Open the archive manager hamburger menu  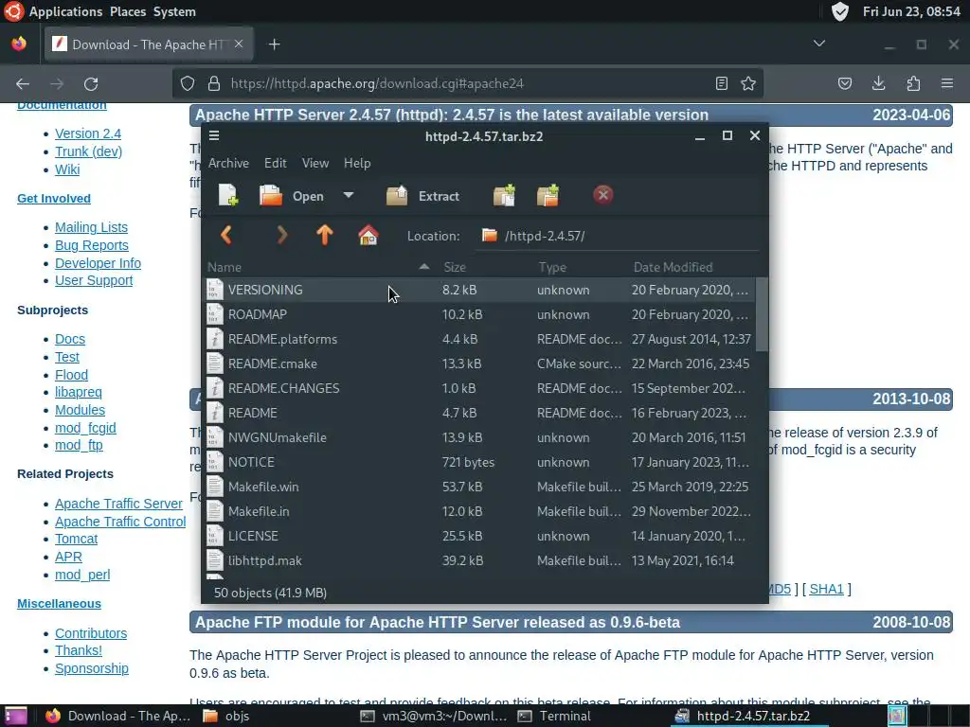(214, 136)
